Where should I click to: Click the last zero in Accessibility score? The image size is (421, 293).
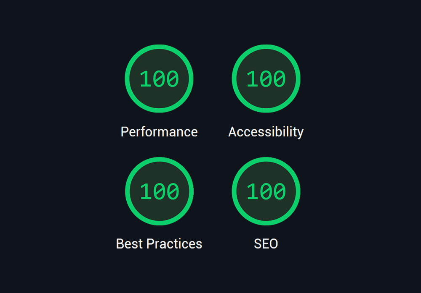pyautogui.click(x=280, y=79)
